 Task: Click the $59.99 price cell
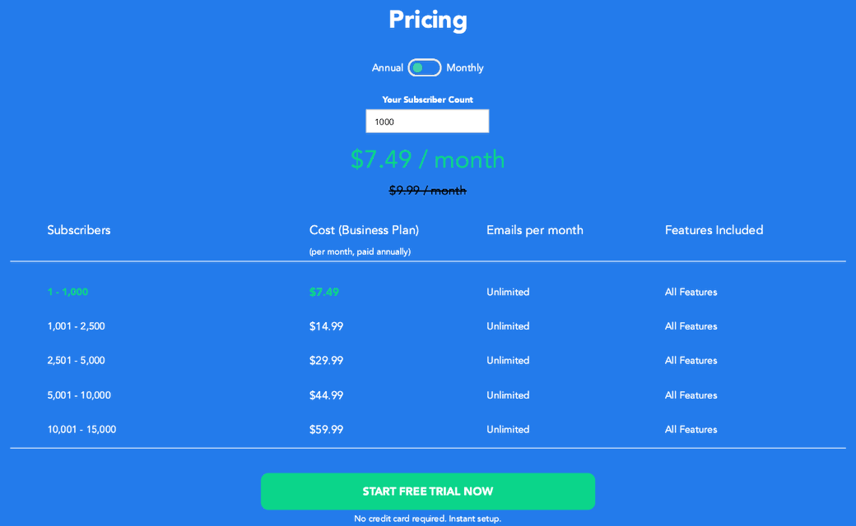click(326, 430)
